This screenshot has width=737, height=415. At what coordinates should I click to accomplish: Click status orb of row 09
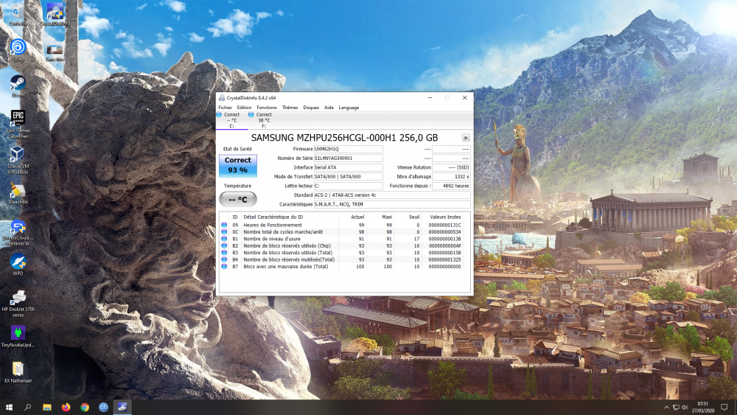coord(224,225)
